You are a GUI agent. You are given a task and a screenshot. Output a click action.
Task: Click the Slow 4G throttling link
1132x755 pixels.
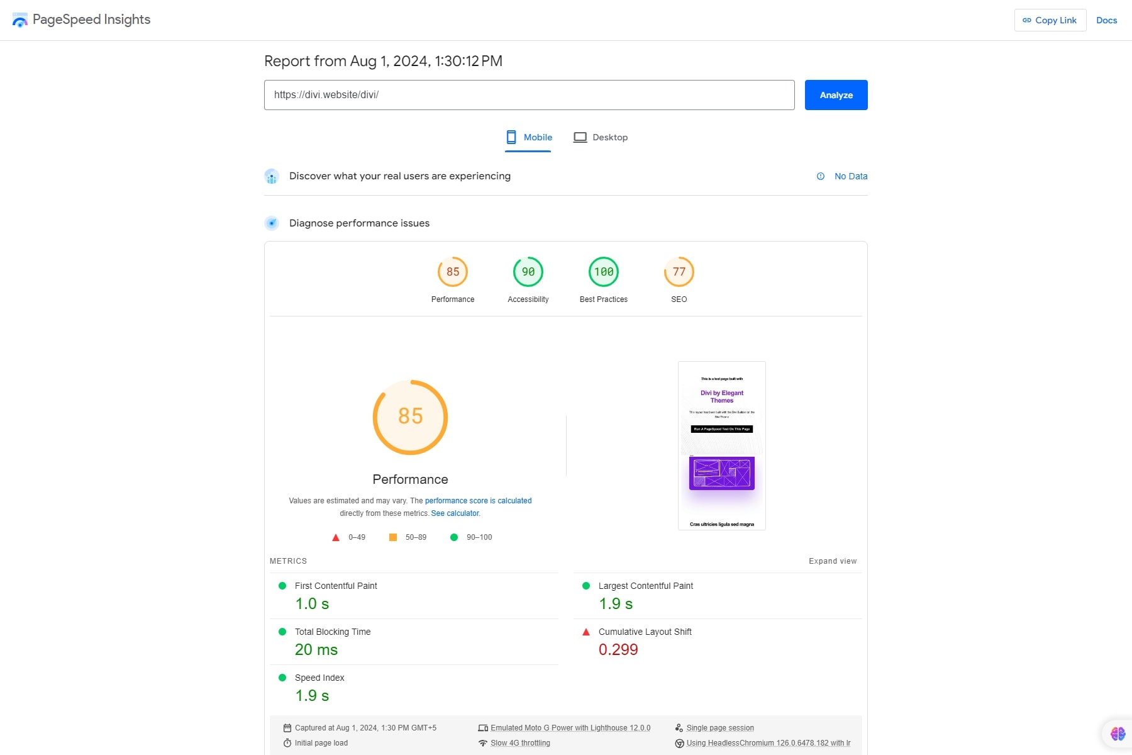[x=520, y=743]
